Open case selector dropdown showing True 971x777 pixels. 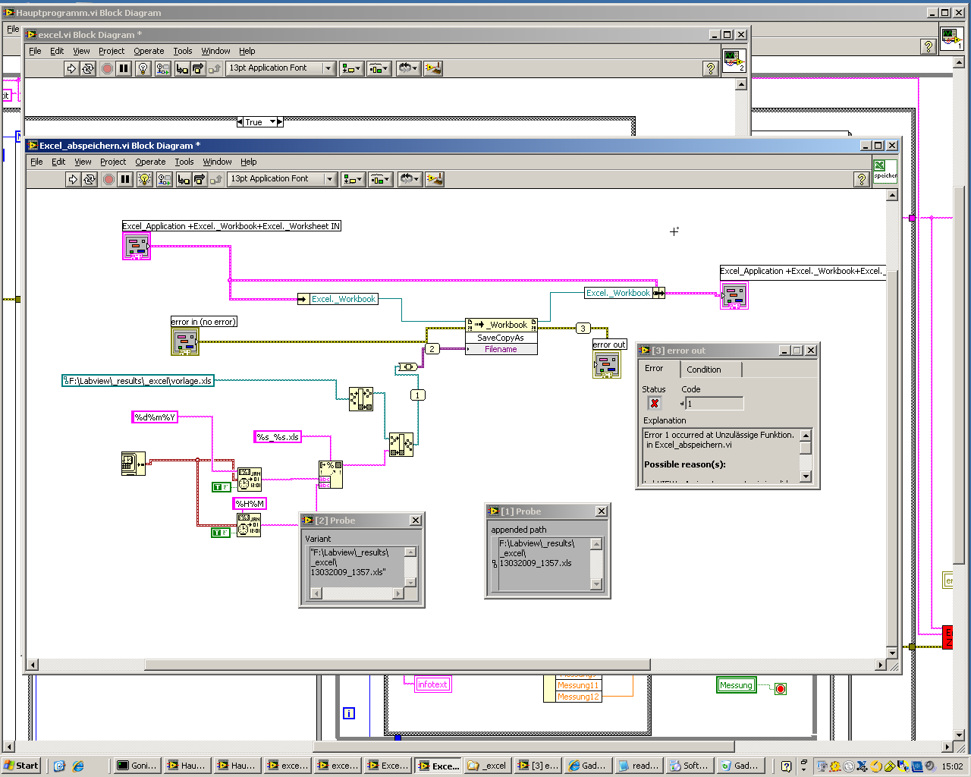(260, 121)
